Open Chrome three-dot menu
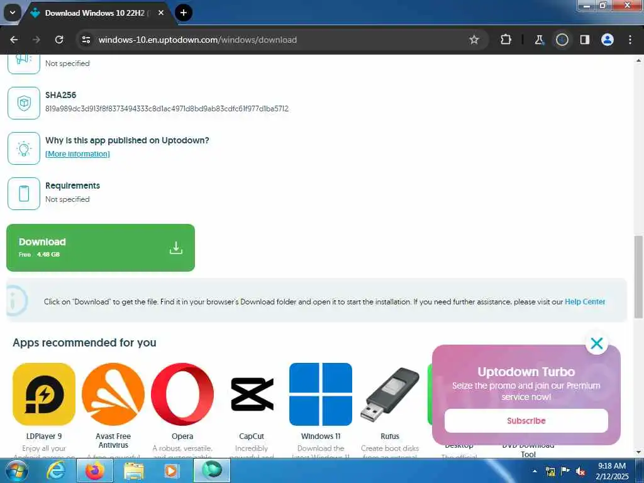Viewport: 644px width, 483px height. [x=630, y=40]
